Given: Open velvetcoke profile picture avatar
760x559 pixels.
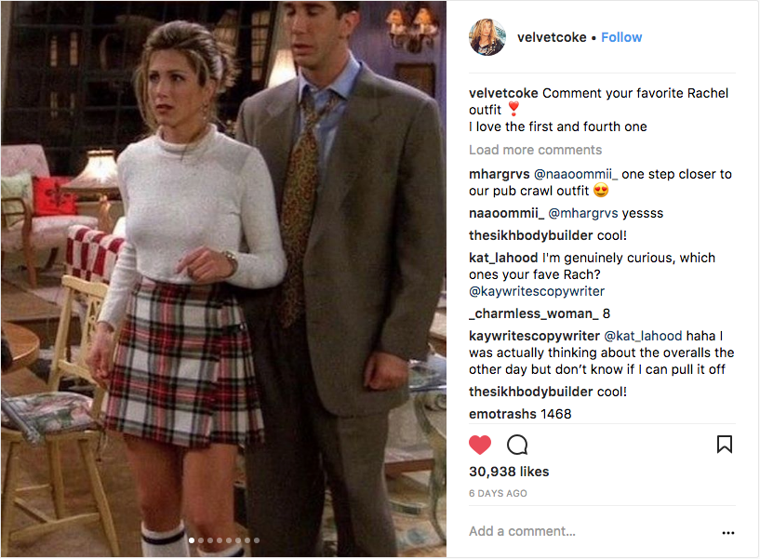Looking at the screenshot, I should 487,37.
